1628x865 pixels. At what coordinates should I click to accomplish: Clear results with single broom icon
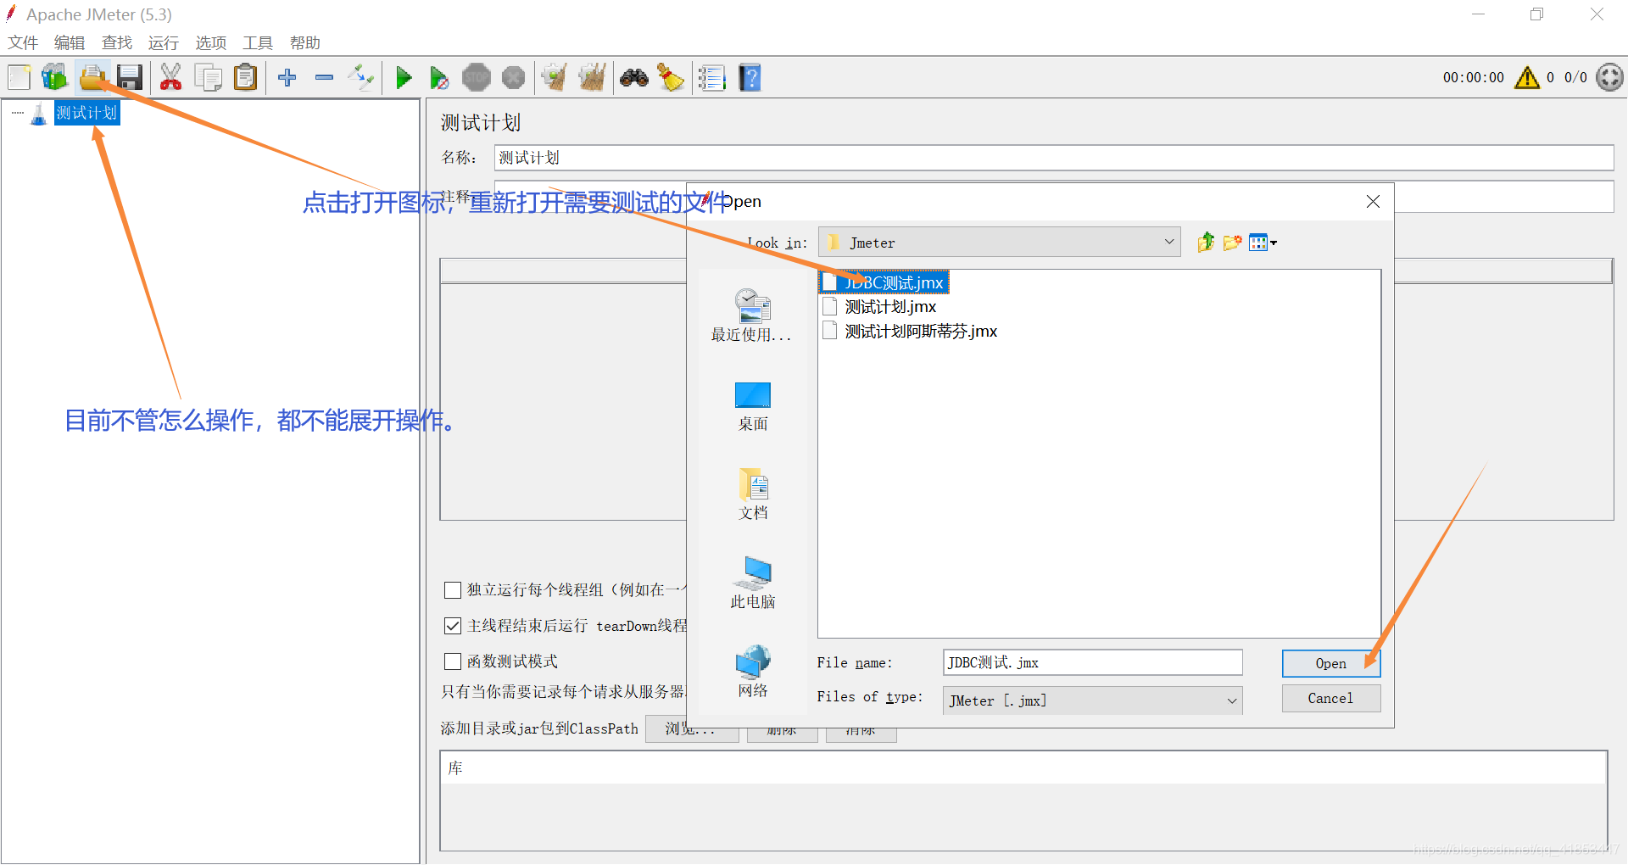click(x=555, y=78)
